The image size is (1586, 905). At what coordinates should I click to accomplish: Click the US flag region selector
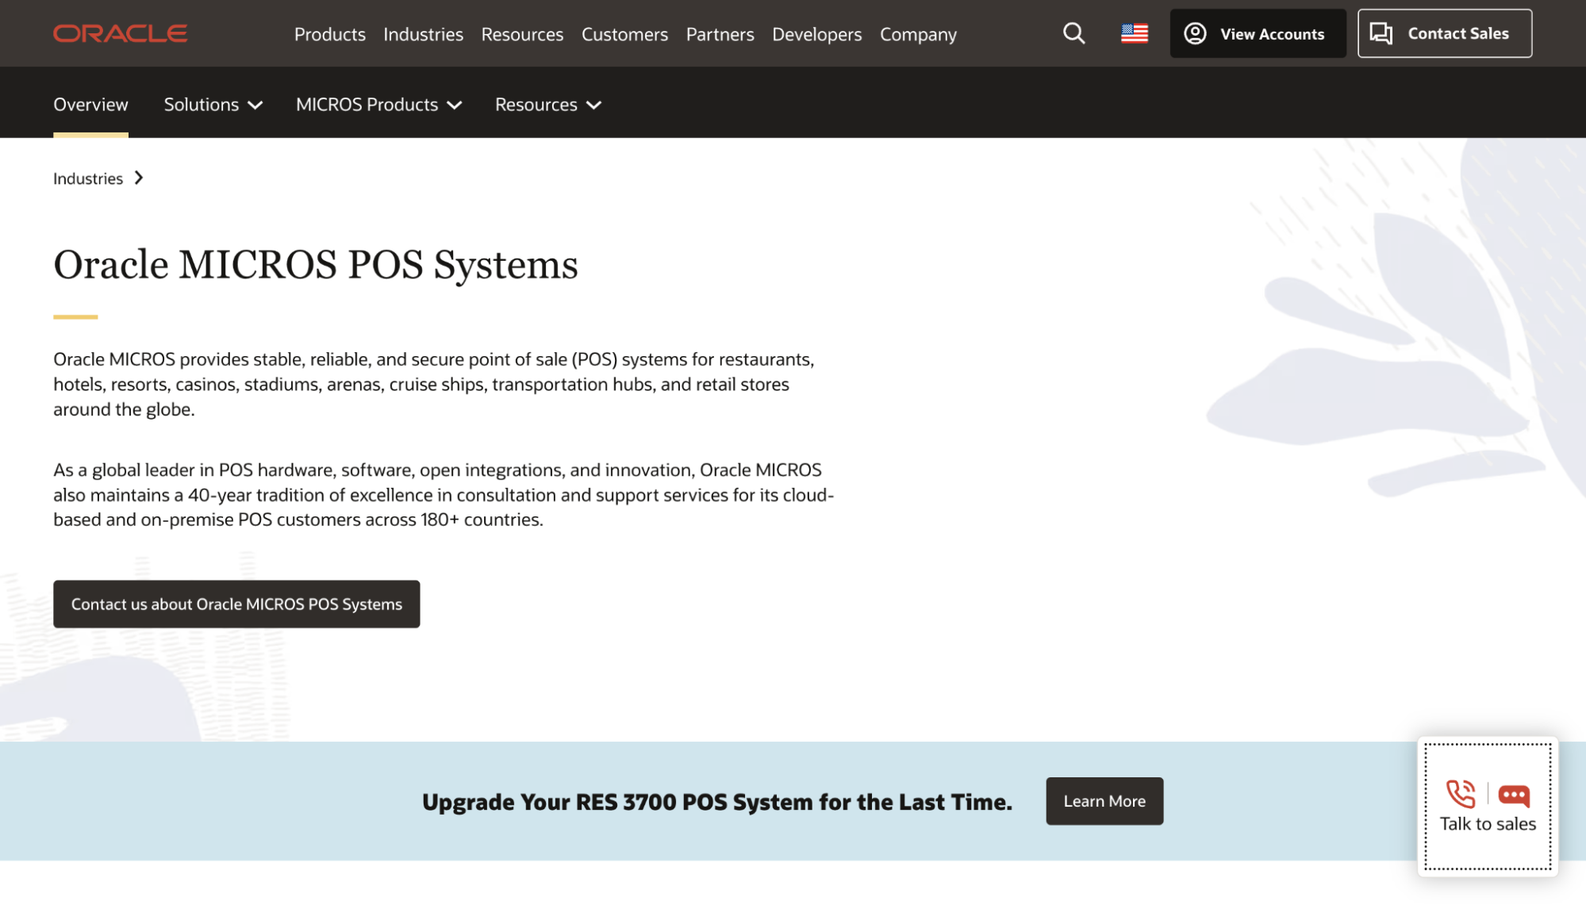click(x=1134, y=33)
